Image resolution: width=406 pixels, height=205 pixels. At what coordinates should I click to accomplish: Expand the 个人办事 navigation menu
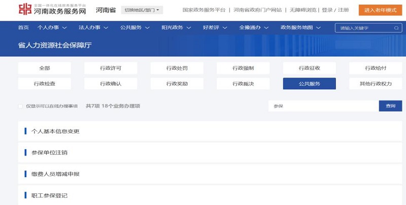[49, 27]
